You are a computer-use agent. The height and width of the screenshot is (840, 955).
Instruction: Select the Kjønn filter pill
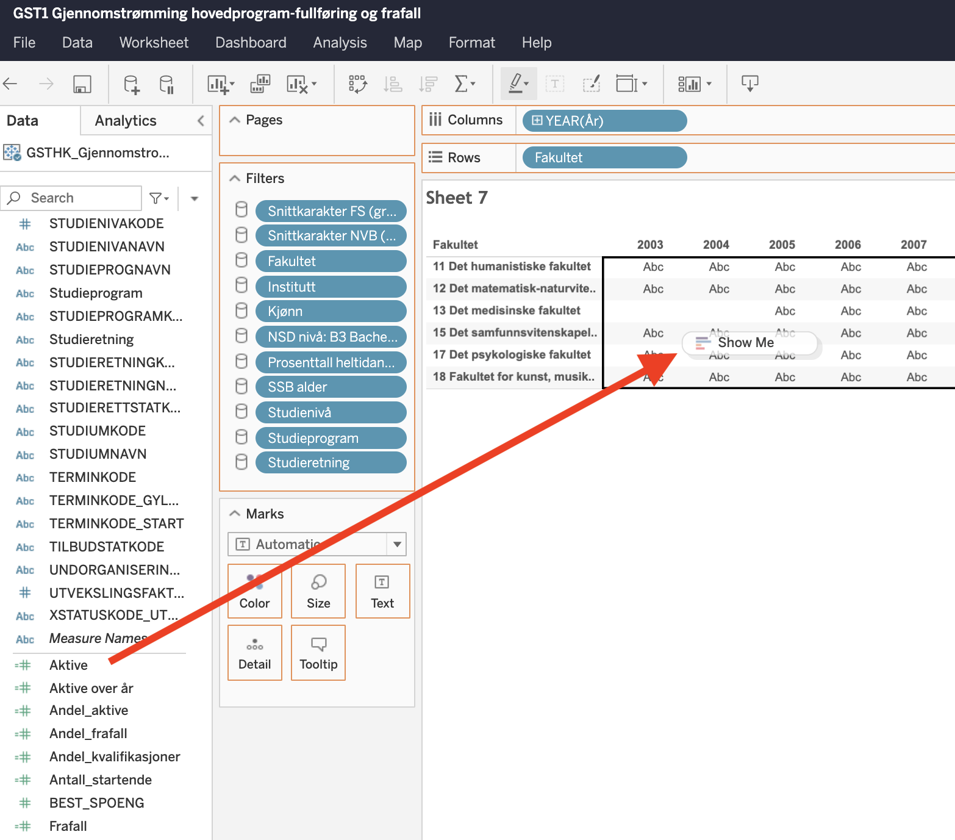click(x=331, y=312)
